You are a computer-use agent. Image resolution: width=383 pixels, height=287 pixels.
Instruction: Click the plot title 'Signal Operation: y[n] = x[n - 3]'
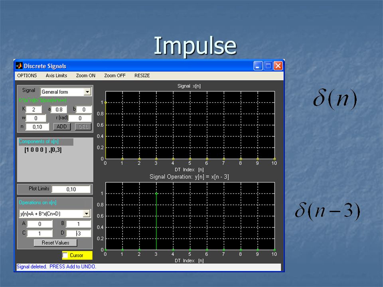(189, 177)
